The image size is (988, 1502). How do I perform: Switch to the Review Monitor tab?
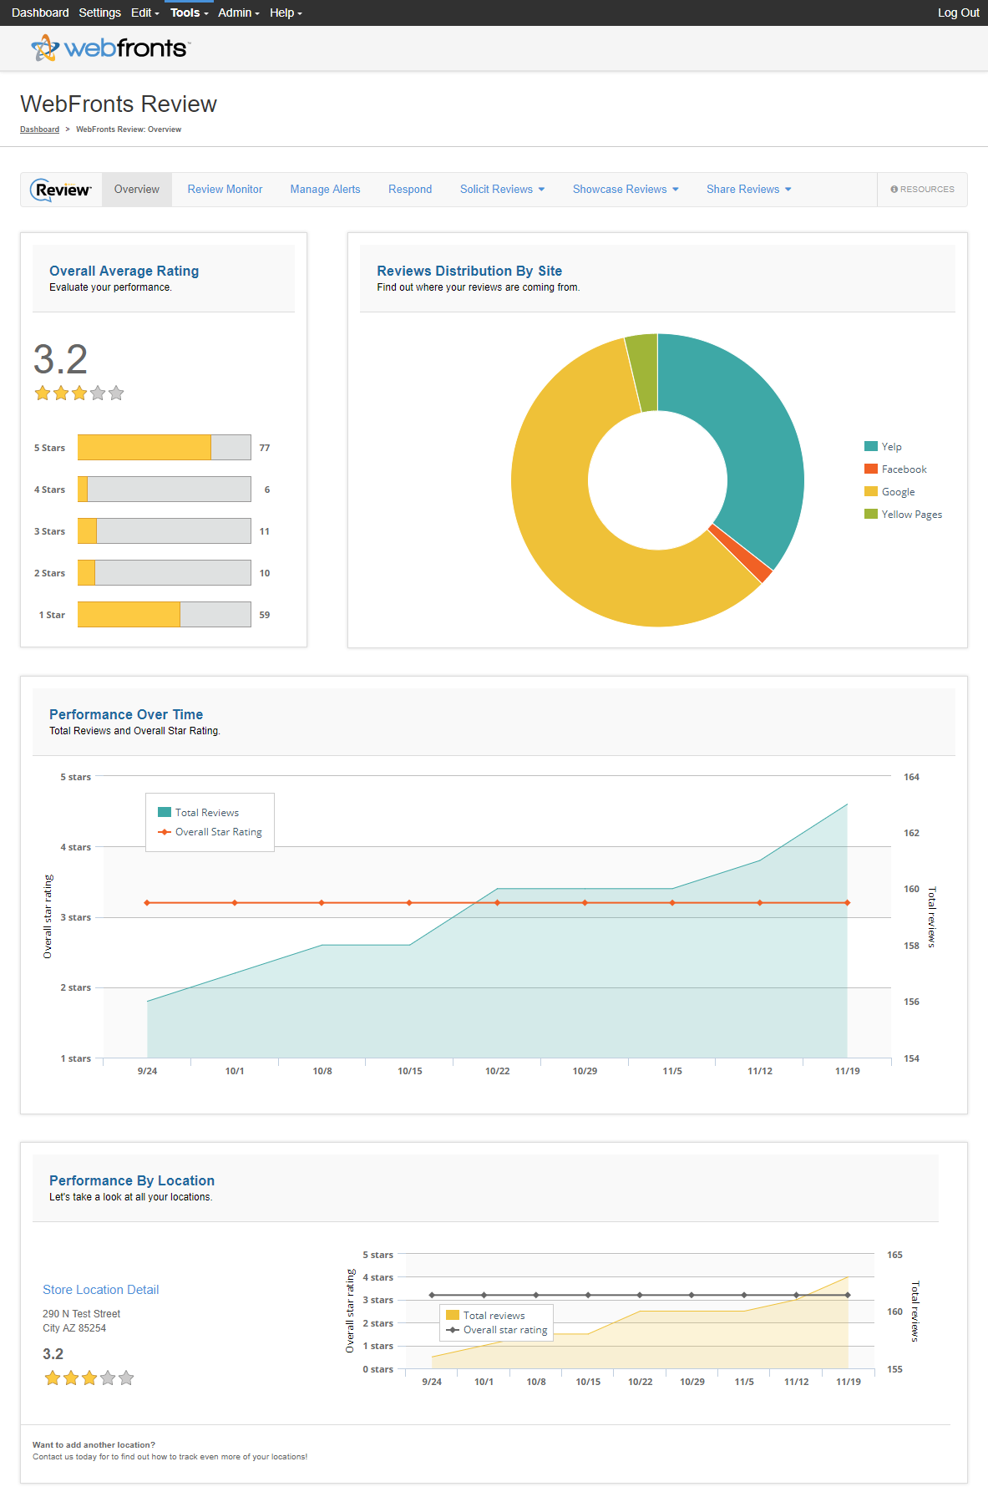pos(225,190)
